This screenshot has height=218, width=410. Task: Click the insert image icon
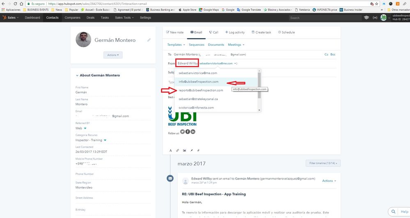(184, 150)
